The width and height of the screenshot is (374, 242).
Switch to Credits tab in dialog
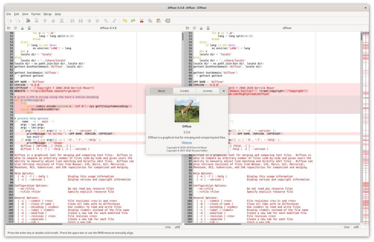(185, 91)
